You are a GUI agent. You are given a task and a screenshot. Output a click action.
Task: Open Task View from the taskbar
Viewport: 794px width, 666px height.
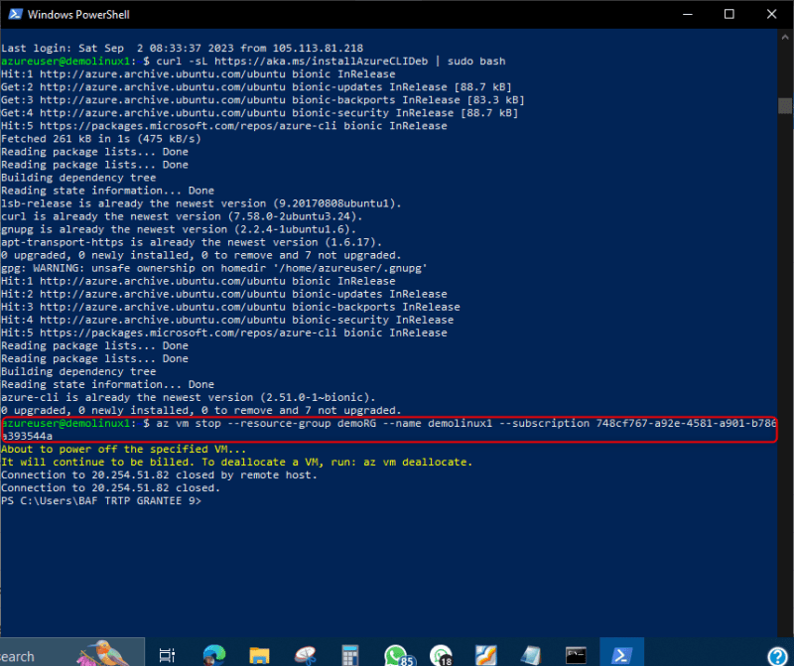click(x=167, y=655)
